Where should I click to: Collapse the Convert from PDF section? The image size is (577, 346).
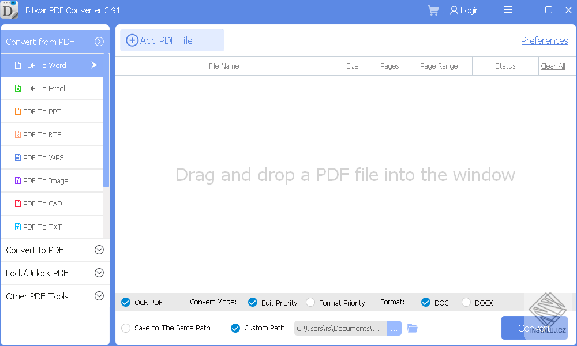(99, 42)
